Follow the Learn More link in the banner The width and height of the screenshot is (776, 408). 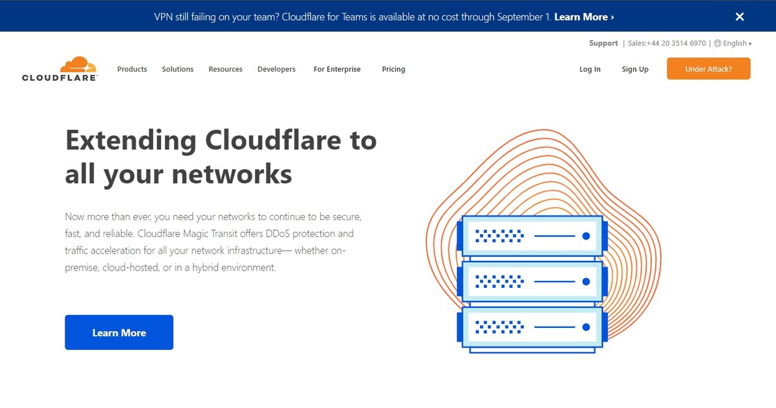click(x=581, y=17)
